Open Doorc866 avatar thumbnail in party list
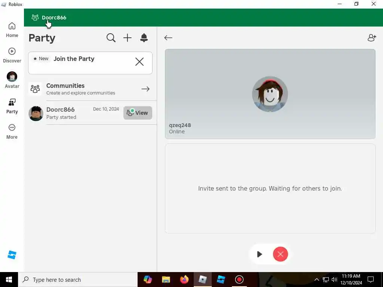The height and width of the screenshot is (287, 383). tap(36, 114)
